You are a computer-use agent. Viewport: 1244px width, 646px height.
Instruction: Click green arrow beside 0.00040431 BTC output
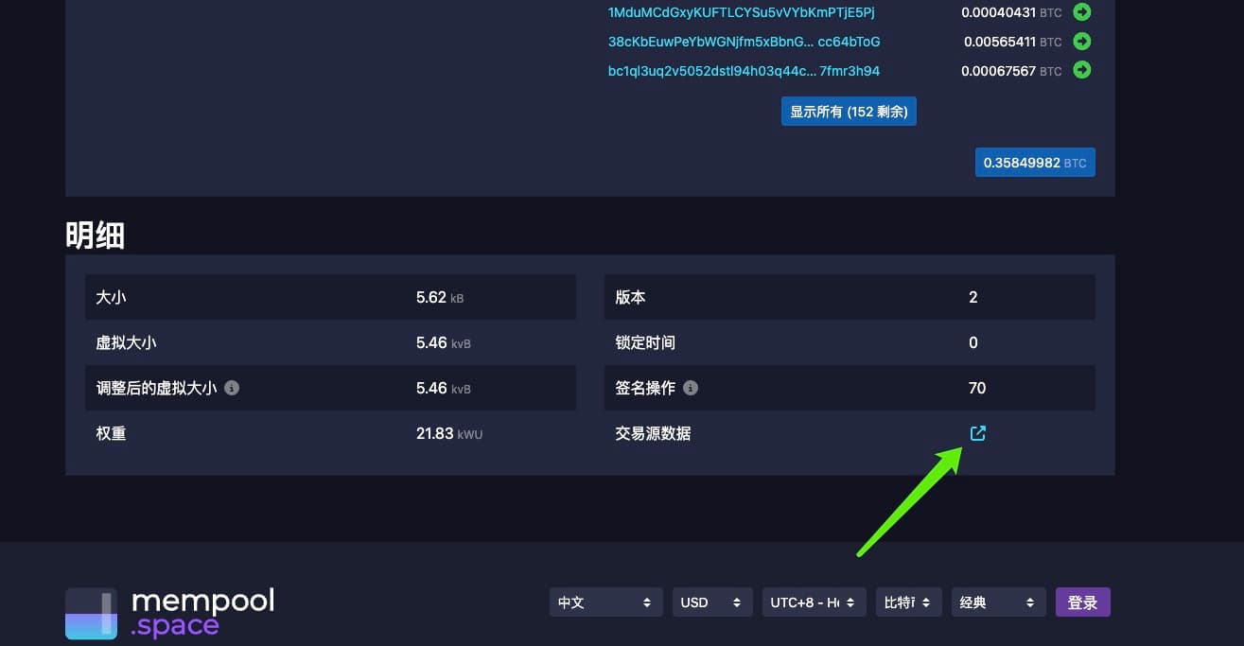pyautogui.click(x=1082, y=12)
